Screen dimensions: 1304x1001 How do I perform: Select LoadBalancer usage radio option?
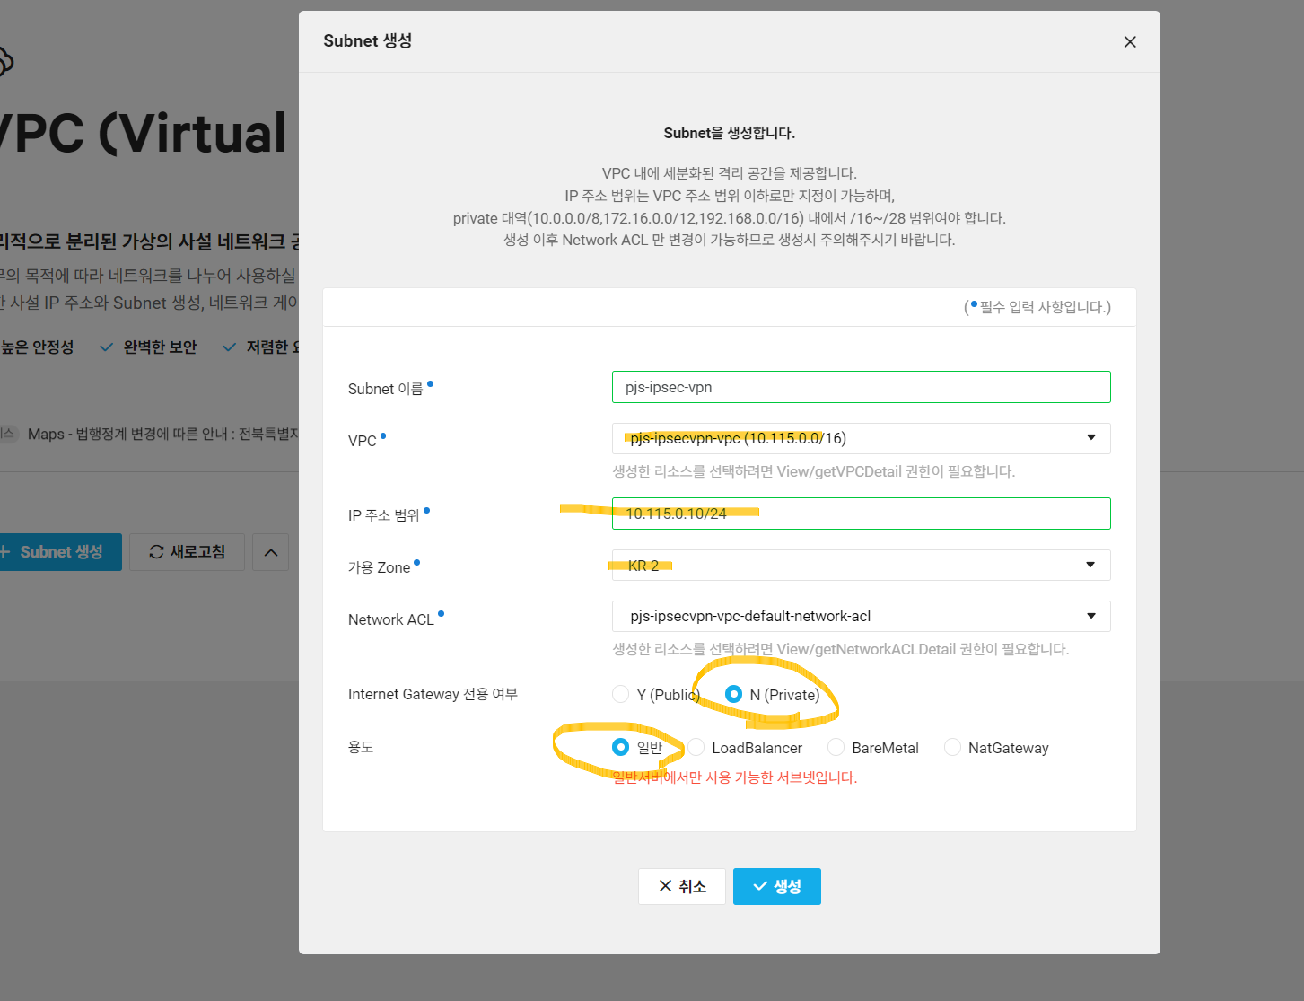click(696, 748)
